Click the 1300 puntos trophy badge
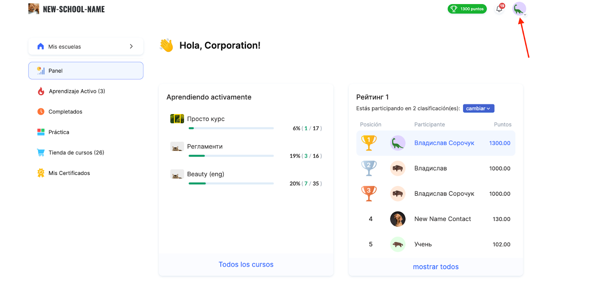Image resolution: width=608 pixels, height=284 pixels. coord(467,9)
